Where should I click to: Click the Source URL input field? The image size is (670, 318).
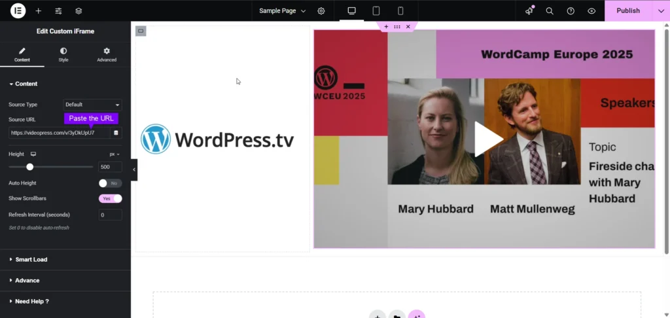pyautogui.click(x=59, y=133)
